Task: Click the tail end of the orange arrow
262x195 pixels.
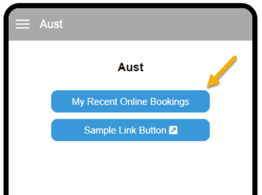Action: tap(235, 58)
